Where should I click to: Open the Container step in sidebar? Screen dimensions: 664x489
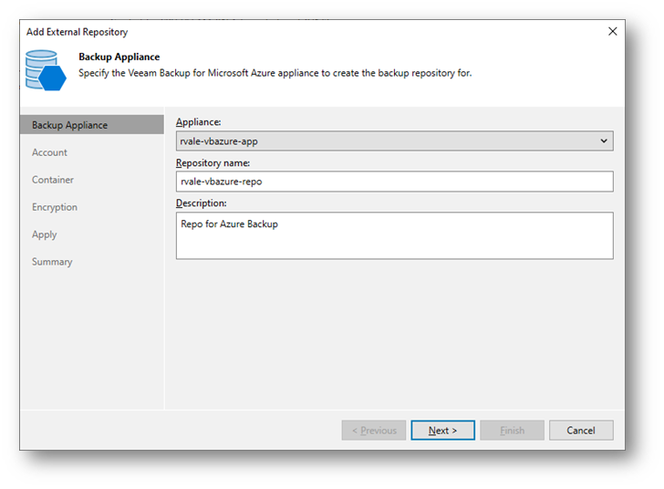[53, 180]
